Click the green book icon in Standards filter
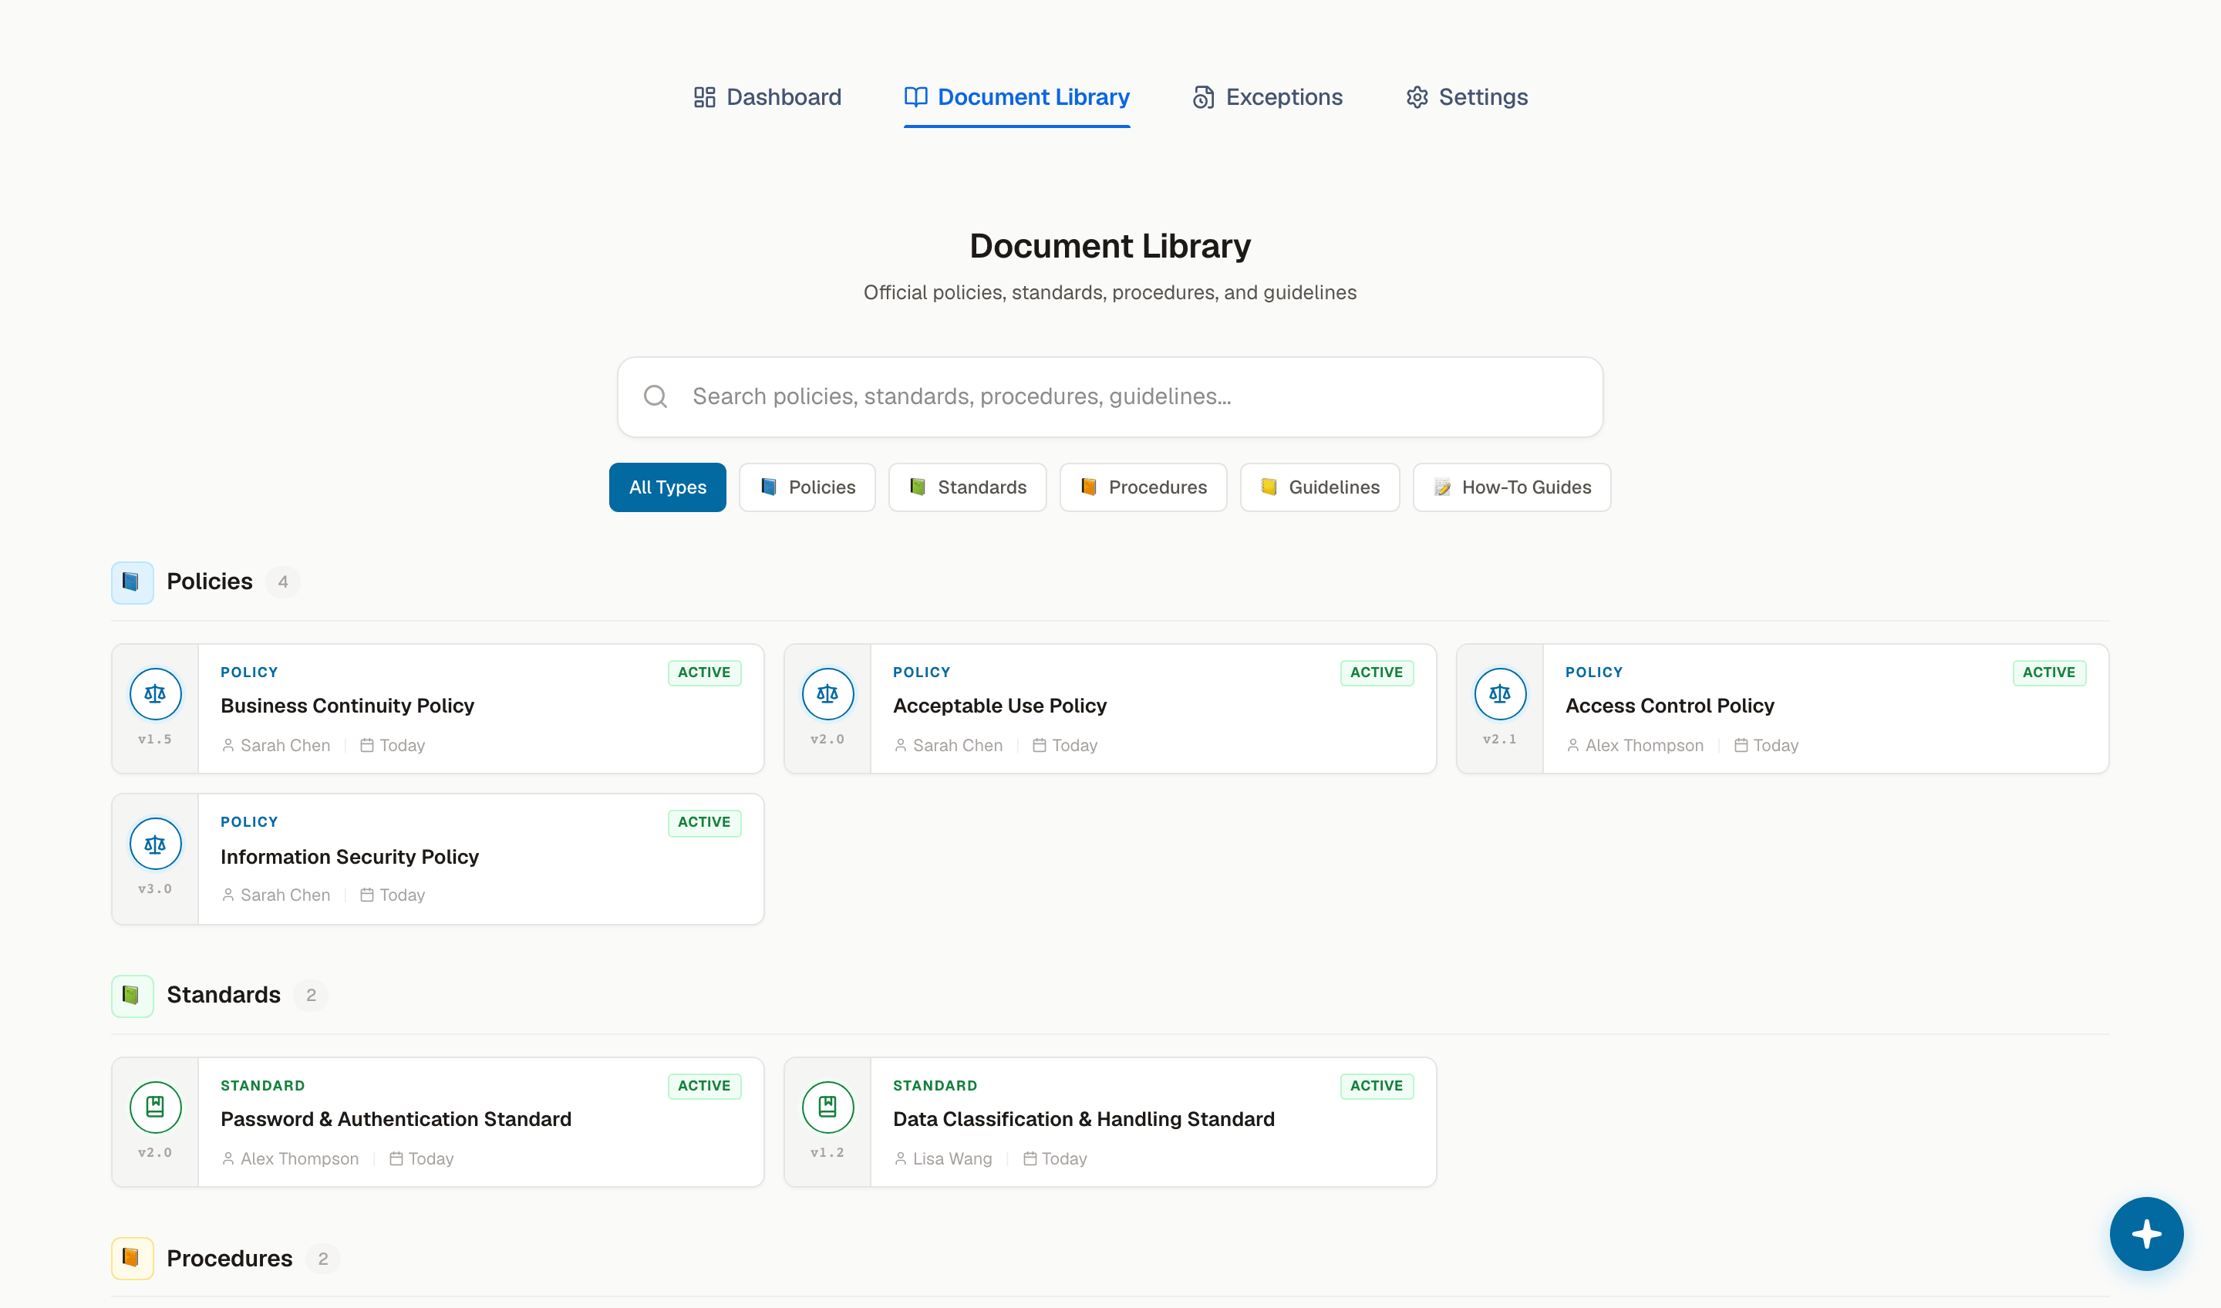 [918, 487]
